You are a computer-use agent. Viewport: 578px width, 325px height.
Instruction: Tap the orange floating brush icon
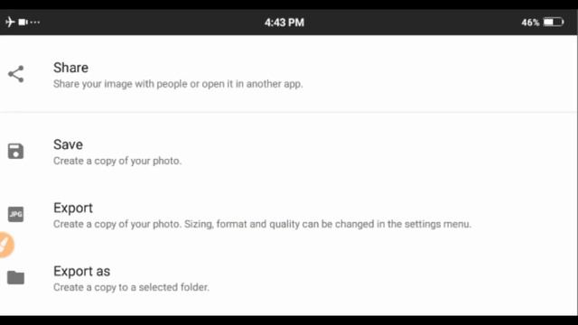(x=6, y=245)
